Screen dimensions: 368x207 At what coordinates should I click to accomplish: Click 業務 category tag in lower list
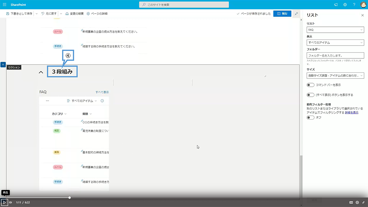pyautogui.click(x=57, y=152)
